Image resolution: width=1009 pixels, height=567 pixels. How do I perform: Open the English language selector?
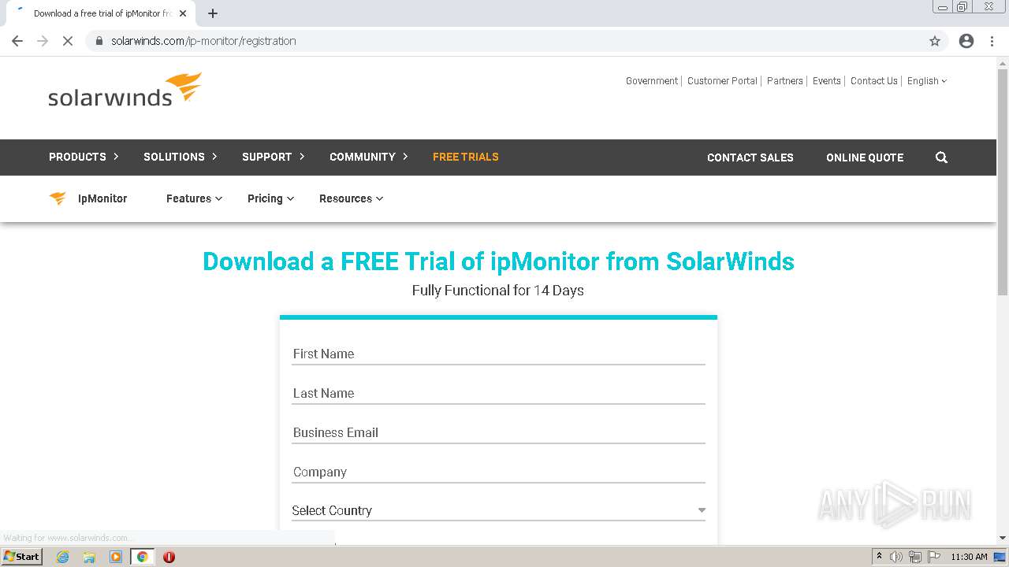(927, 81)
